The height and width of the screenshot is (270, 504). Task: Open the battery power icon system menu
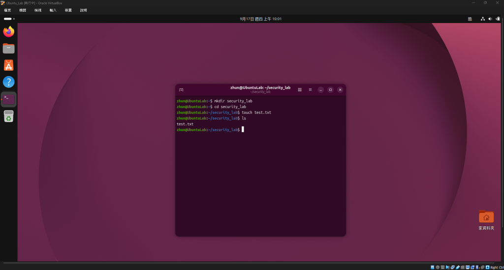click(x=498, y=19)
